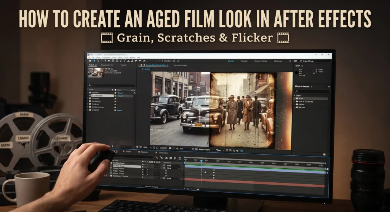Click the Home icon in toolbar
This screenshot has height=212, width=390.
(90, 60)
